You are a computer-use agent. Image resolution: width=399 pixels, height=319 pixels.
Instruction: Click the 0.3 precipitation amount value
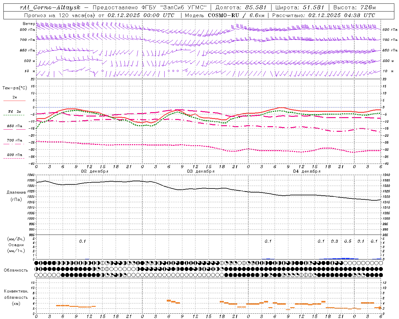pyautogui.click(x=334, y=241)
